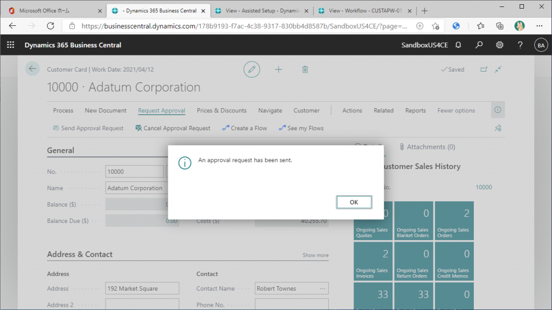The width and height of the screenshot is (552, 310).
Task: Click the blue globe extension icon in toolbar
Action: pyautogui.click(x=456, y=26)
